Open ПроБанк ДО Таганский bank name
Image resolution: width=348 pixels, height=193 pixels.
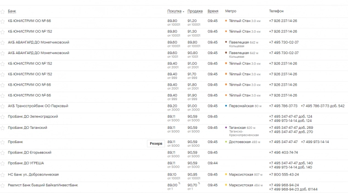coord(28,127)
